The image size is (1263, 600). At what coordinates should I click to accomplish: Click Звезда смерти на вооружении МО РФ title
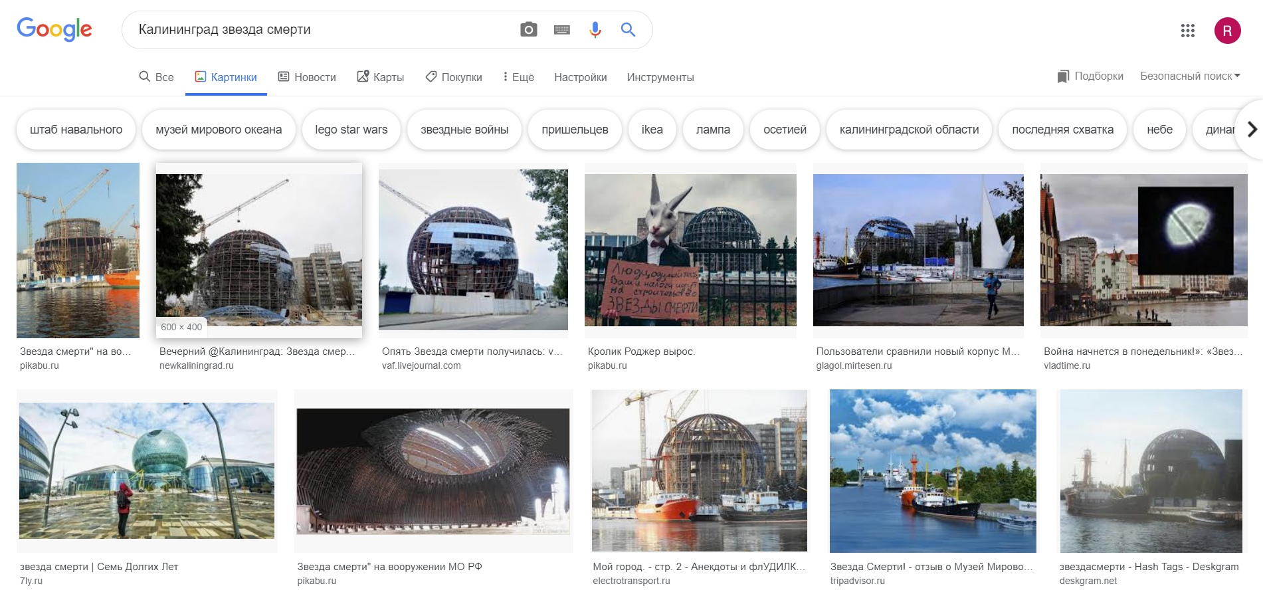point(389,567)
